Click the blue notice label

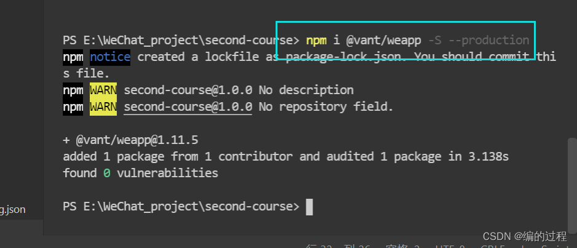pos(110,57)
